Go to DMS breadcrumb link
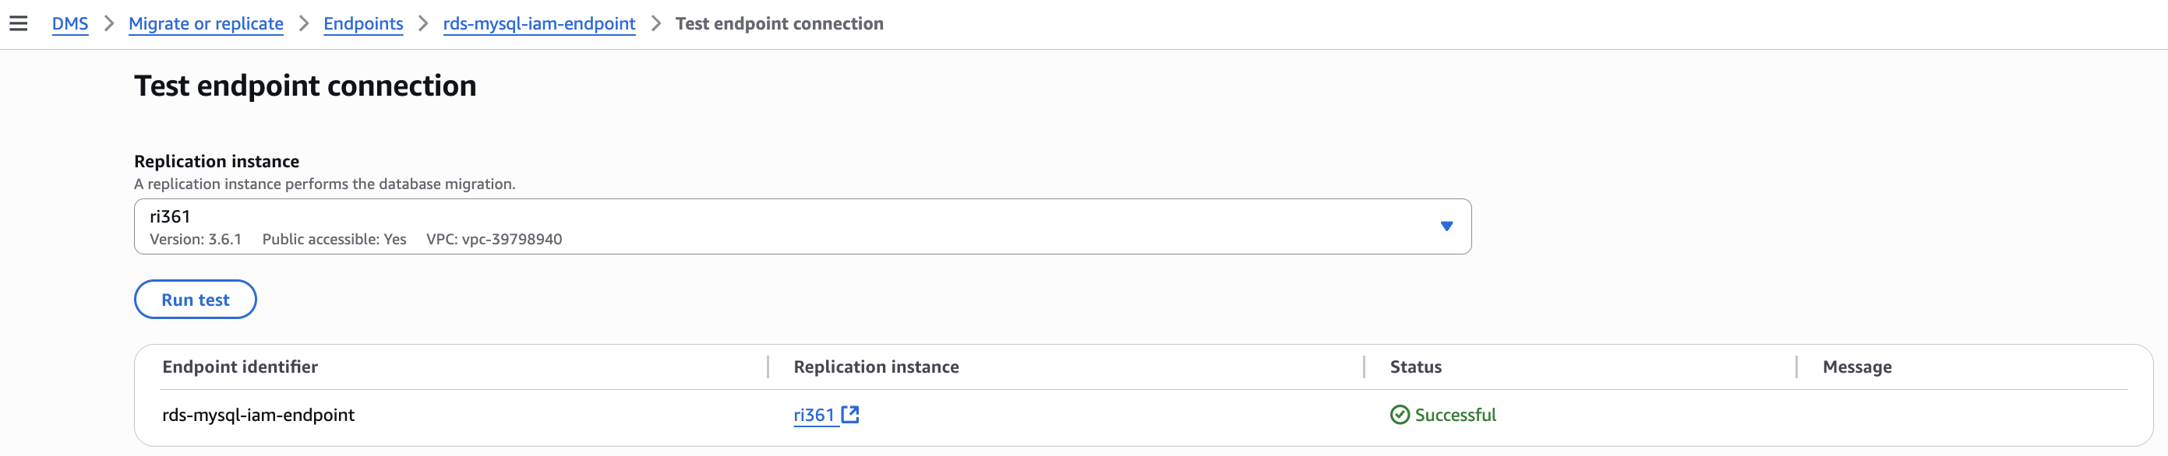This screenshot has width=2168, height=456. (70, 23)
